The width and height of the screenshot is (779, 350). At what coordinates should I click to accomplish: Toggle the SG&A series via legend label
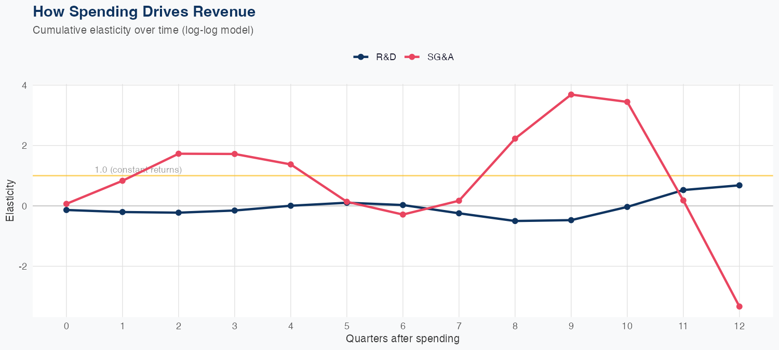[x=440, y=57]
